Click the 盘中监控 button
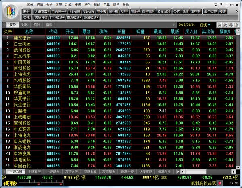The width and height of the screenshot is (242, 188). point(211,12)
